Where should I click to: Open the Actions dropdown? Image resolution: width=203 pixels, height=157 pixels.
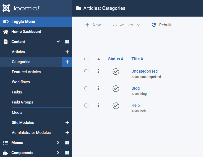tap(127, 25)
